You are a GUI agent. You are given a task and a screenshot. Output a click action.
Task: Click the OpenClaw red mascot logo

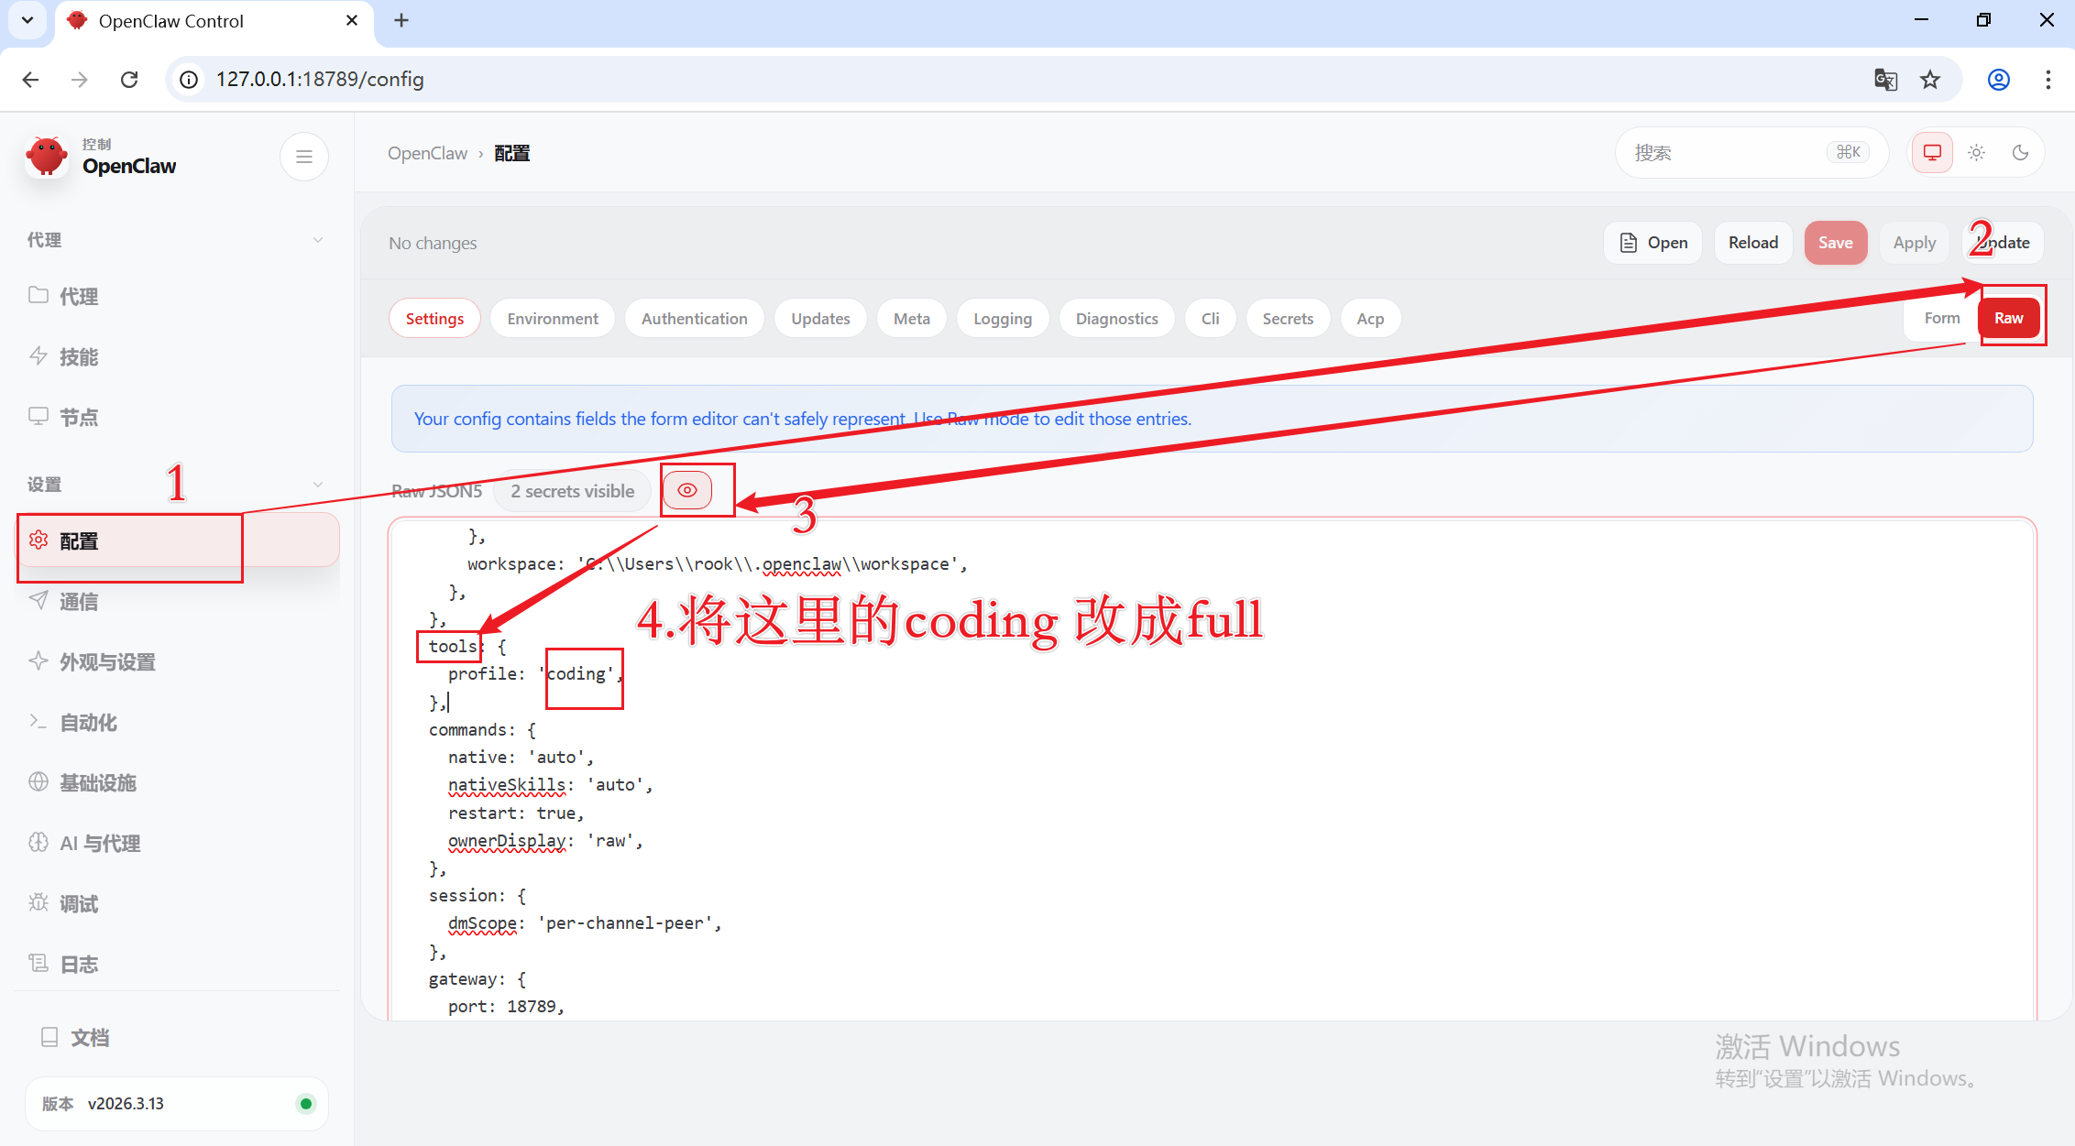click(48, 156)
